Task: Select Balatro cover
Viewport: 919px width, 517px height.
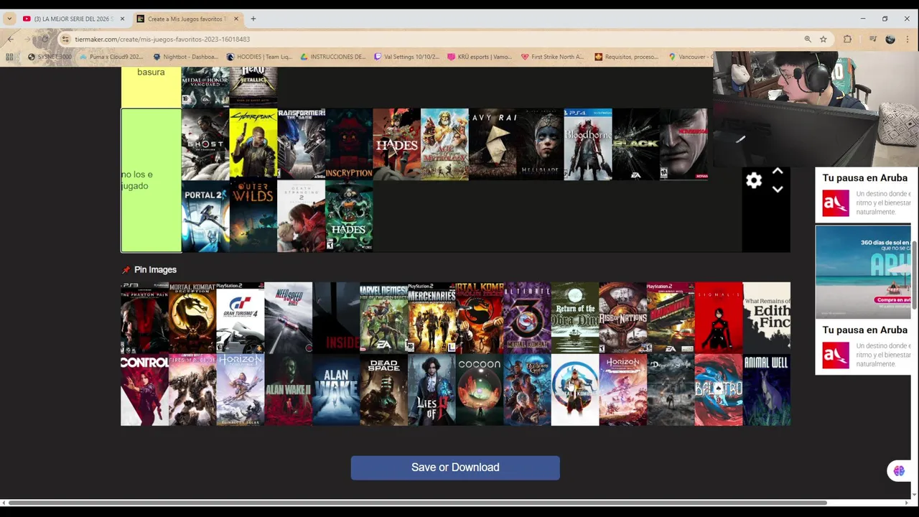Action: tap(719, 390)
